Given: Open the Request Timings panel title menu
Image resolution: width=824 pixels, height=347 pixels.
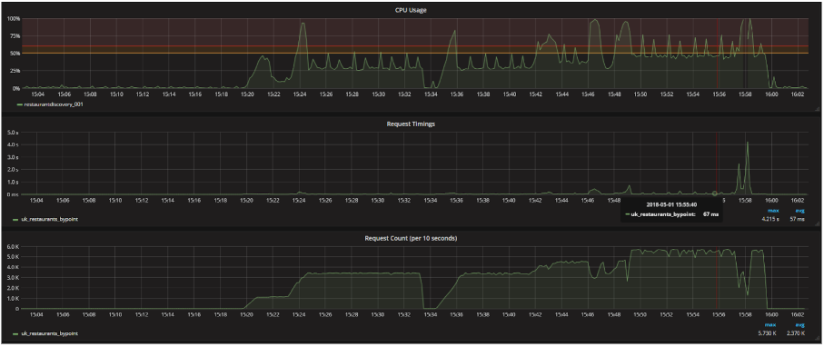Looking at the screenshot, I should click(x=411, y=124).
